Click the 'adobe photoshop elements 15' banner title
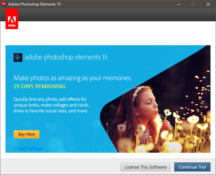216x175 pixels. 66,57
